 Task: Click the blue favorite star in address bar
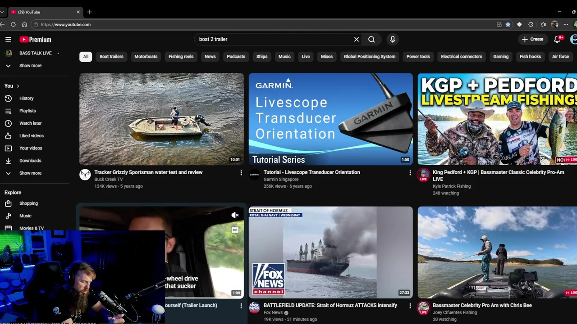[x=508, y=24]
